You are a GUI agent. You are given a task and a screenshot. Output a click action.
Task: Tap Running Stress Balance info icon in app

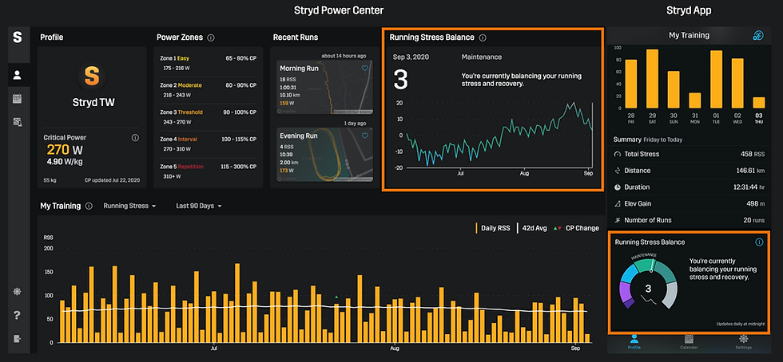pos(759,242)
